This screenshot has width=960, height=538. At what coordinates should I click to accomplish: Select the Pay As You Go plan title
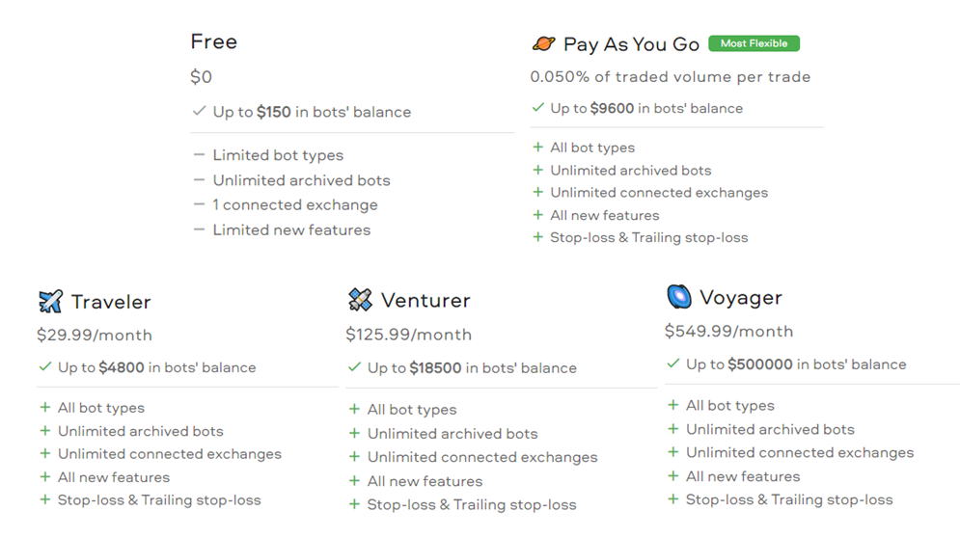click(x=631, y=44)
